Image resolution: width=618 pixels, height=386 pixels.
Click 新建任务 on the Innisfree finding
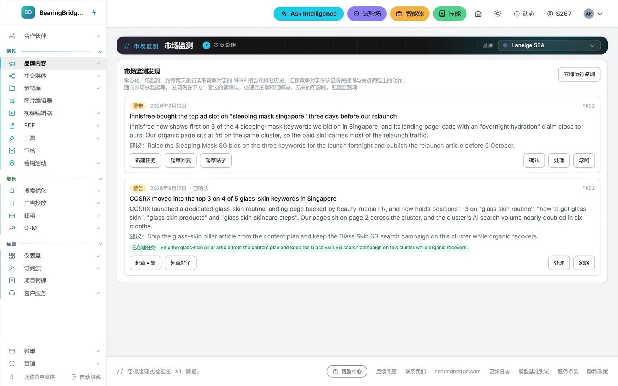click(145, 160)
